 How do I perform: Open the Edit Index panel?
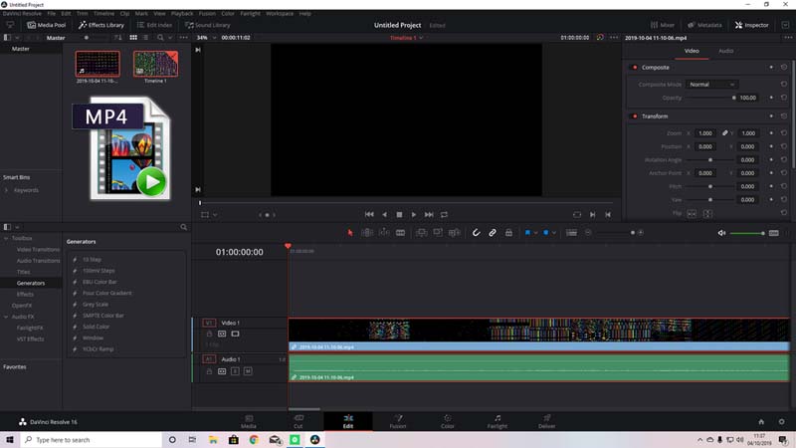[154, 25]
